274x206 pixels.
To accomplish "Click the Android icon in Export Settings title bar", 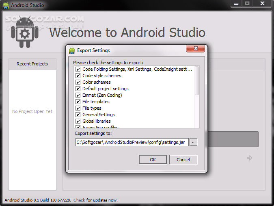I will pyautogui.click(x=72, y=50).
